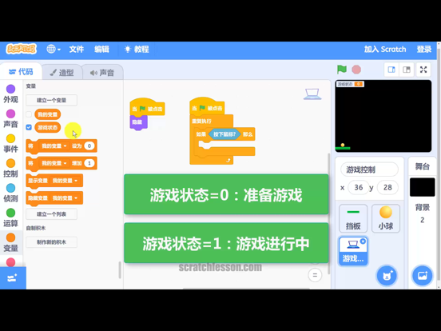
Task: Click the 建立一个变量 button
Action: [x=51, y=100]
